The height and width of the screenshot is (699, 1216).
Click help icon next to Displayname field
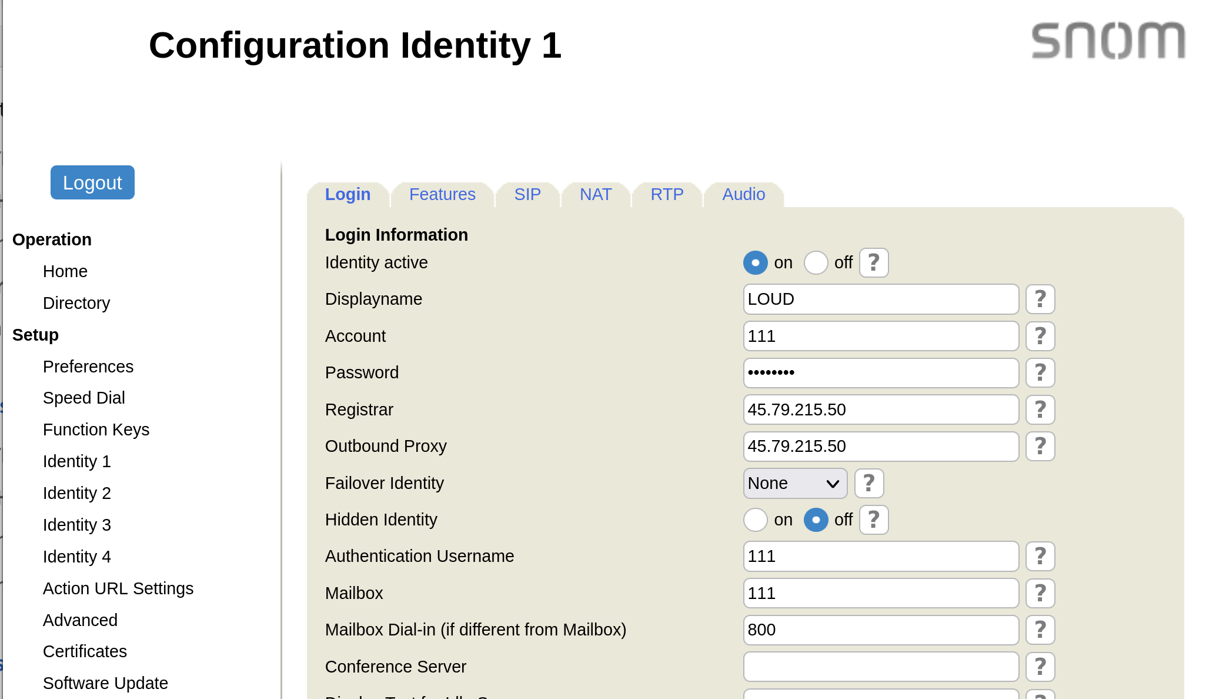(1040, 299)
